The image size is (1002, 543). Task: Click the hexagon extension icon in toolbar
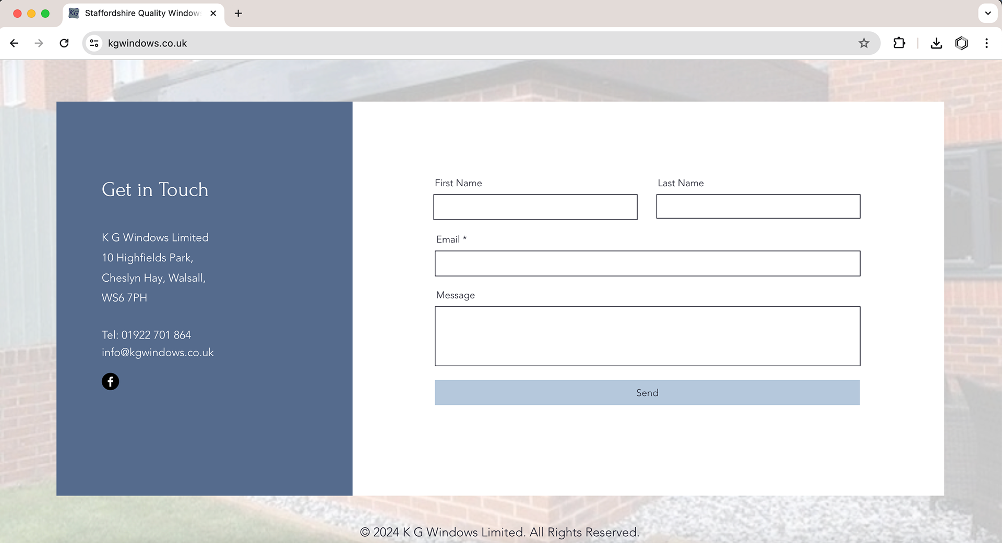click(961, 43)
